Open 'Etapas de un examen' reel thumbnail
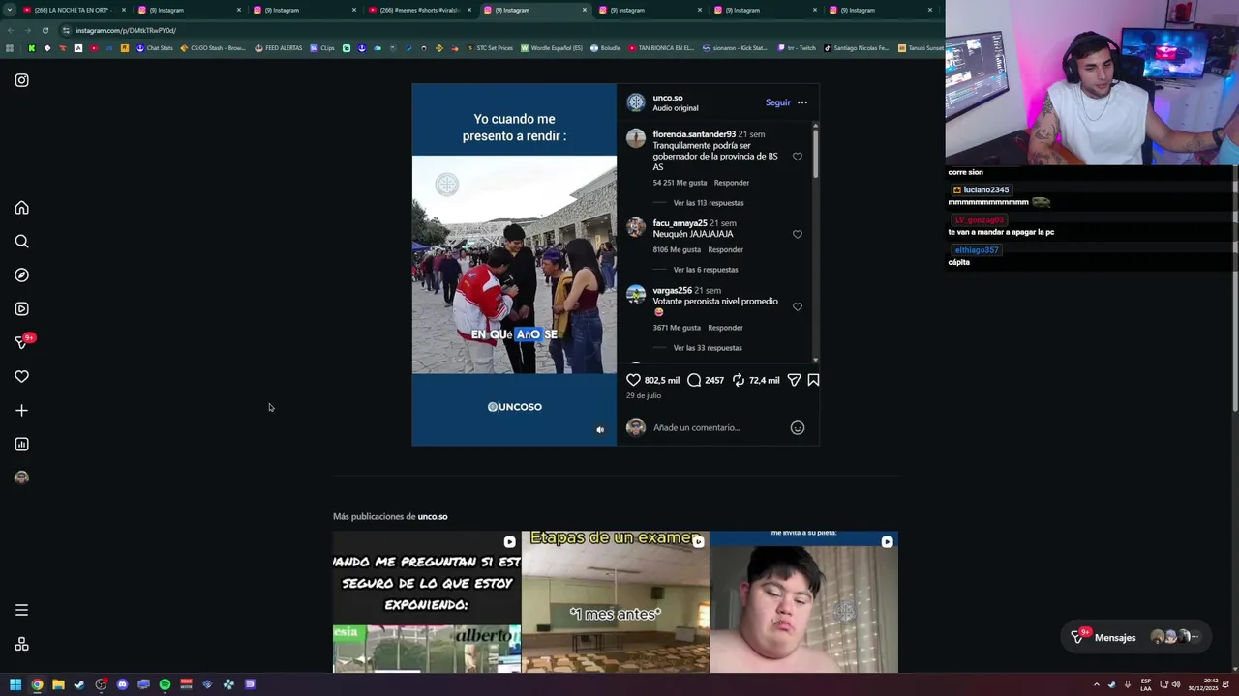Image resolution: width=1239 pixels, height=696 pixels. tap(615, 601)
